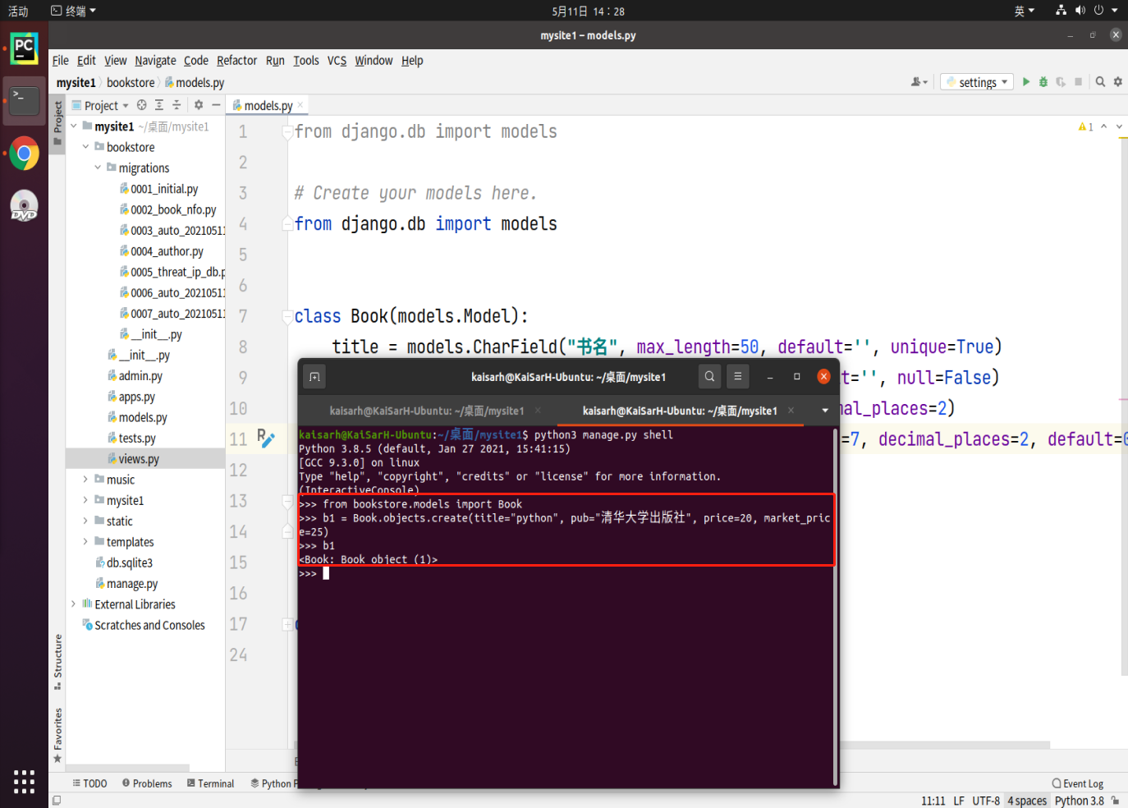
Task: Open the Event Log
Action: pos(1078,784)
